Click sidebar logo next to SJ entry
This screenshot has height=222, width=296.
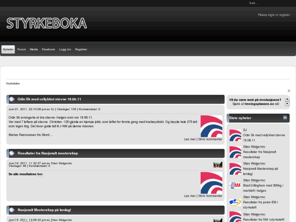(x=235, y=135)
